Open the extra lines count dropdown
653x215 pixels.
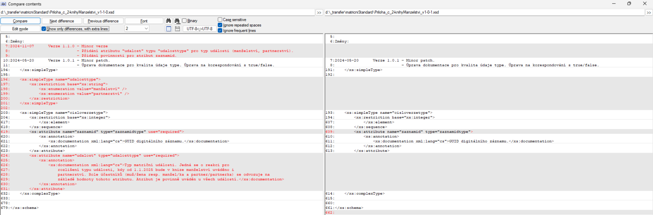tap(146, 29)
